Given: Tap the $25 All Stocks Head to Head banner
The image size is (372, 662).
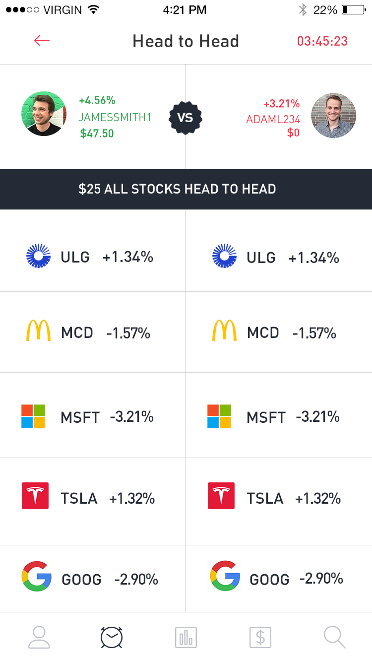Looking at the screenshot, I should pos(177,189).
